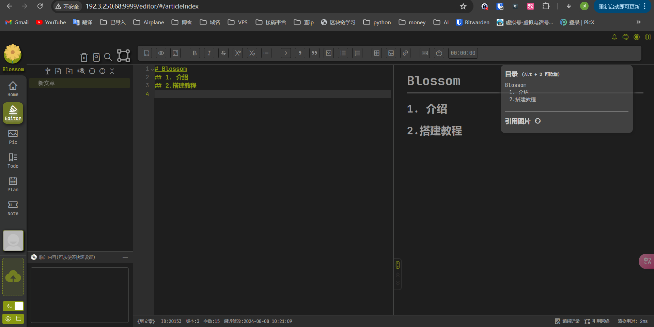Screen dimensions: 654x327
Task: Bookmark this page with the star icon
Action: [x=463, y=6]
